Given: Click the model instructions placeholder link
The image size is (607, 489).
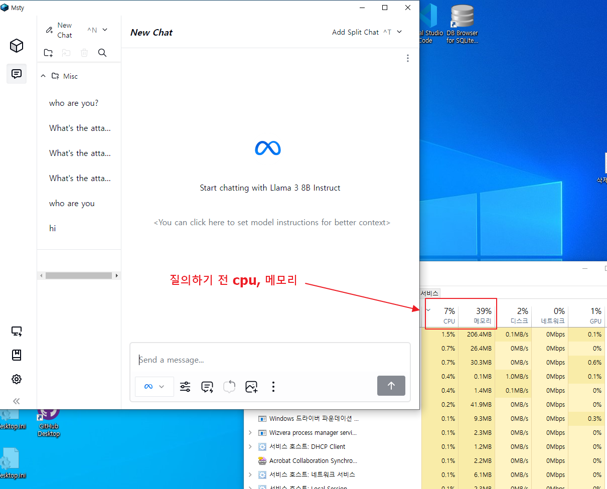Looking at the screenshot, I should 271,222.
